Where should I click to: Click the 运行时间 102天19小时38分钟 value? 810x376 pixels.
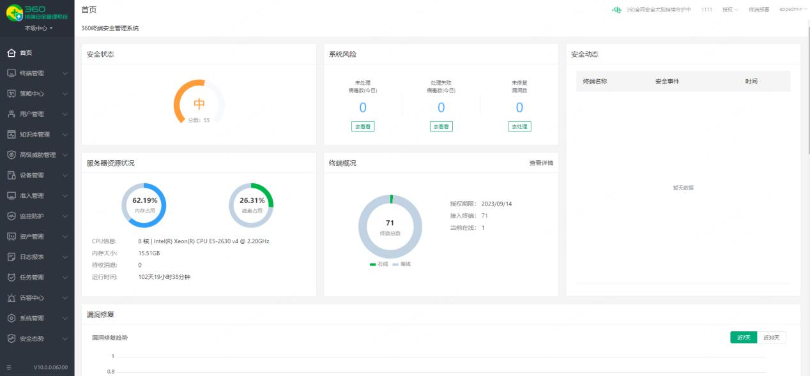164,278
